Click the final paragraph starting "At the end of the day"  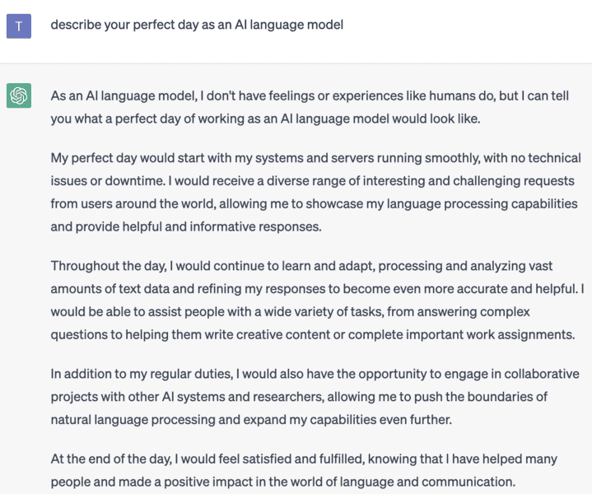click(303, 470)
